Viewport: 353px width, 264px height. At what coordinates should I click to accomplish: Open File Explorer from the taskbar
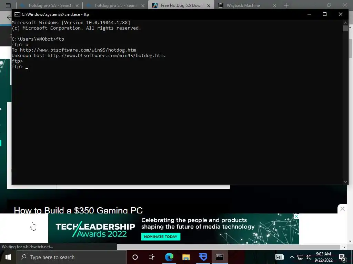(x=186, y=257)
